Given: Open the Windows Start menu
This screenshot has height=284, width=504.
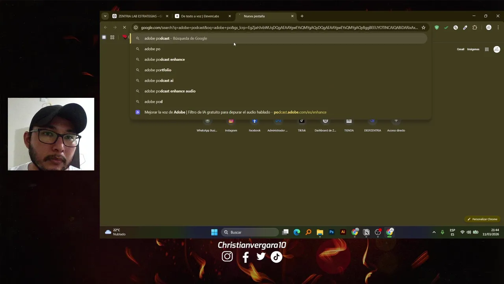Looking at the screenshot, I should [x=214, y=232].
